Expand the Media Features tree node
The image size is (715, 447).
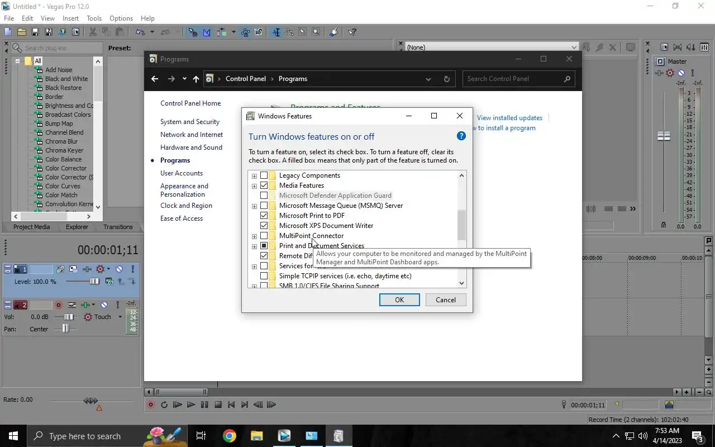[254, 186]
